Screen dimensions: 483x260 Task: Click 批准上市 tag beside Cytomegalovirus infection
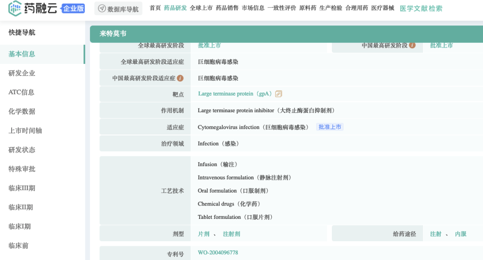[330, 127]
